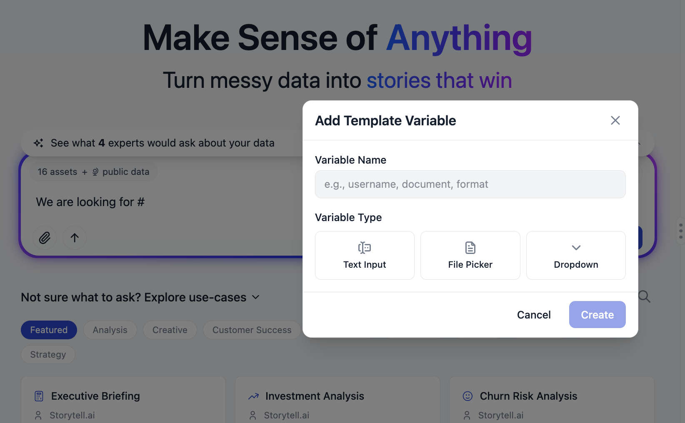
Task: Click the paperclip attach file icon
Action: pyautogui.click(x=45, y=238)
